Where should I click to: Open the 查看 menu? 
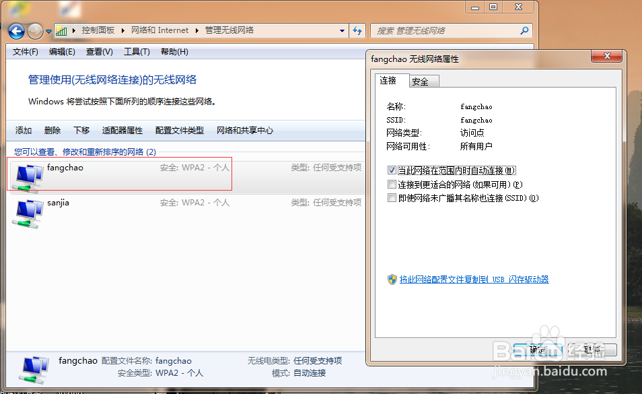pyautogui.click(x=98, y=51)
